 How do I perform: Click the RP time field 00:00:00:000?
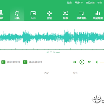[x=35, y=62]
